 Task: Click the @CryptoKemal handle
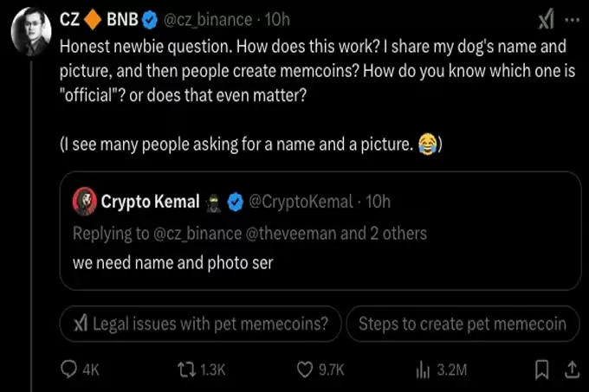coord(301,202)
